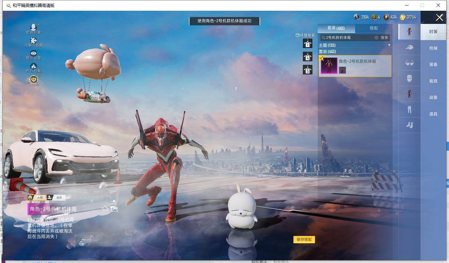Switch to the 套装 (453) tab
Image resolution: width=449 pixels, height=263 pixels.
point(336,28)
